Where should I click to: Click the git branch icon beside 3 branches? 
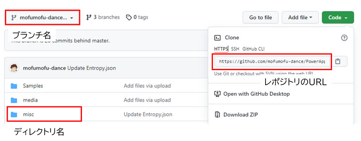coord(89,17)
